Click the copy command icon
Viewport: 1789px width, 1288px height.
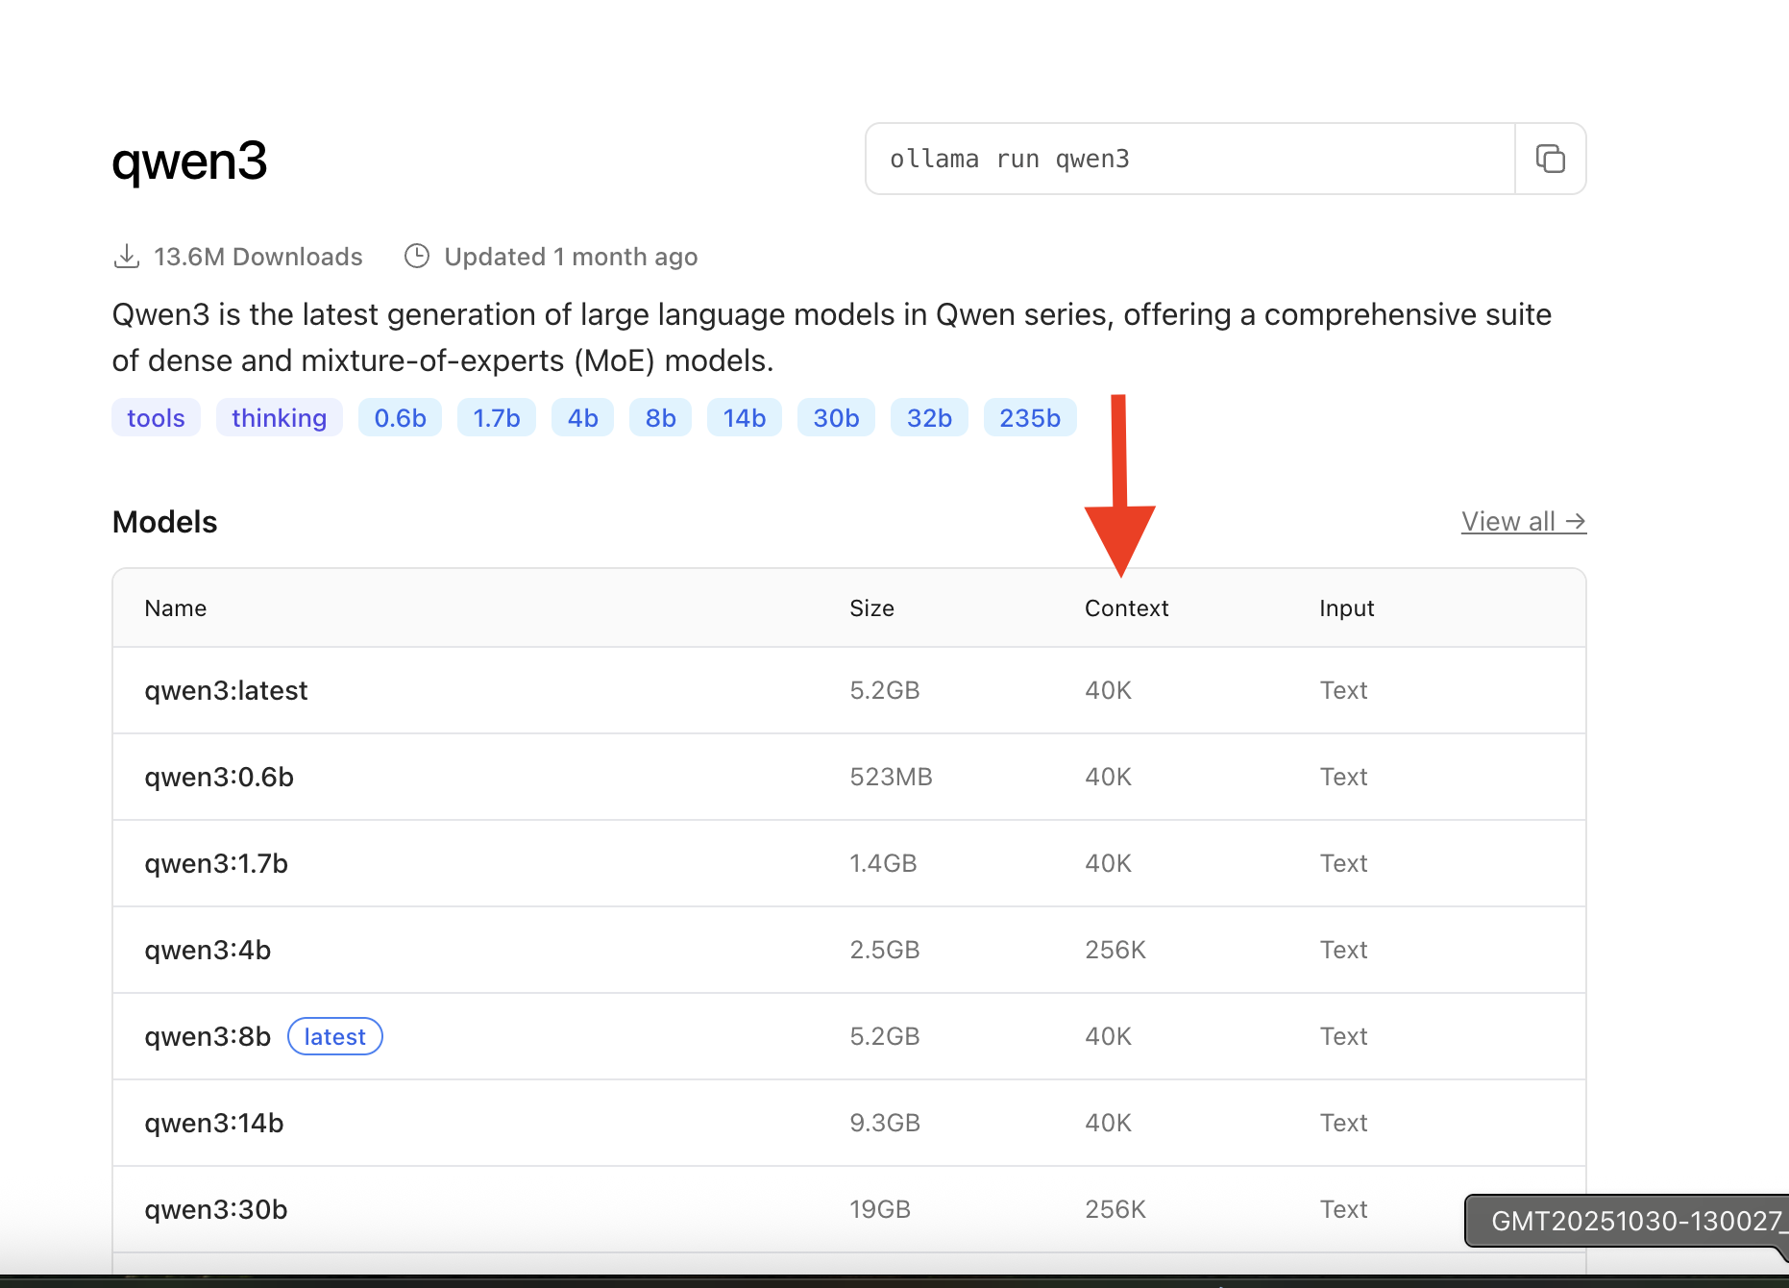pyautogui.click(x=1550, y=159)
